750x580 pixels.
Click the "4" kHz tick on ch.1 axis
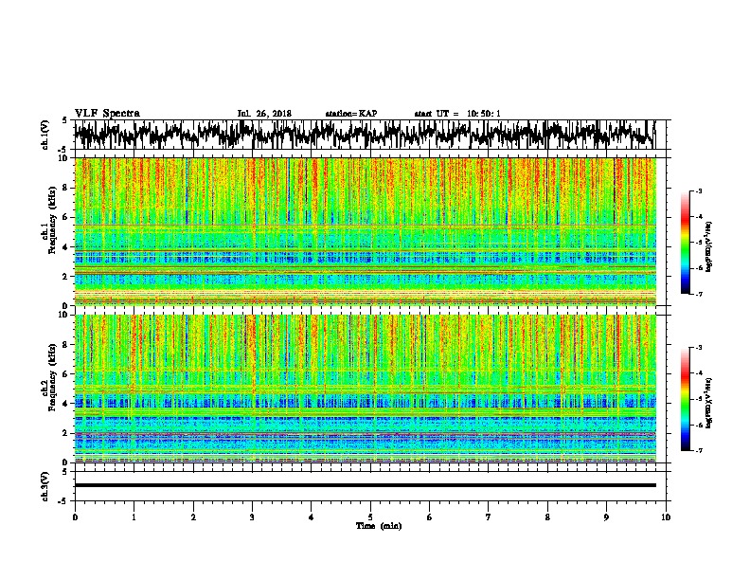point(65,247)
